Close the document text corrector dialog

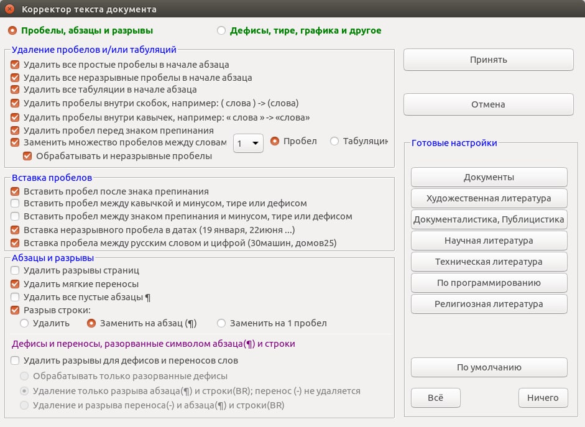(x=9, y=9)
